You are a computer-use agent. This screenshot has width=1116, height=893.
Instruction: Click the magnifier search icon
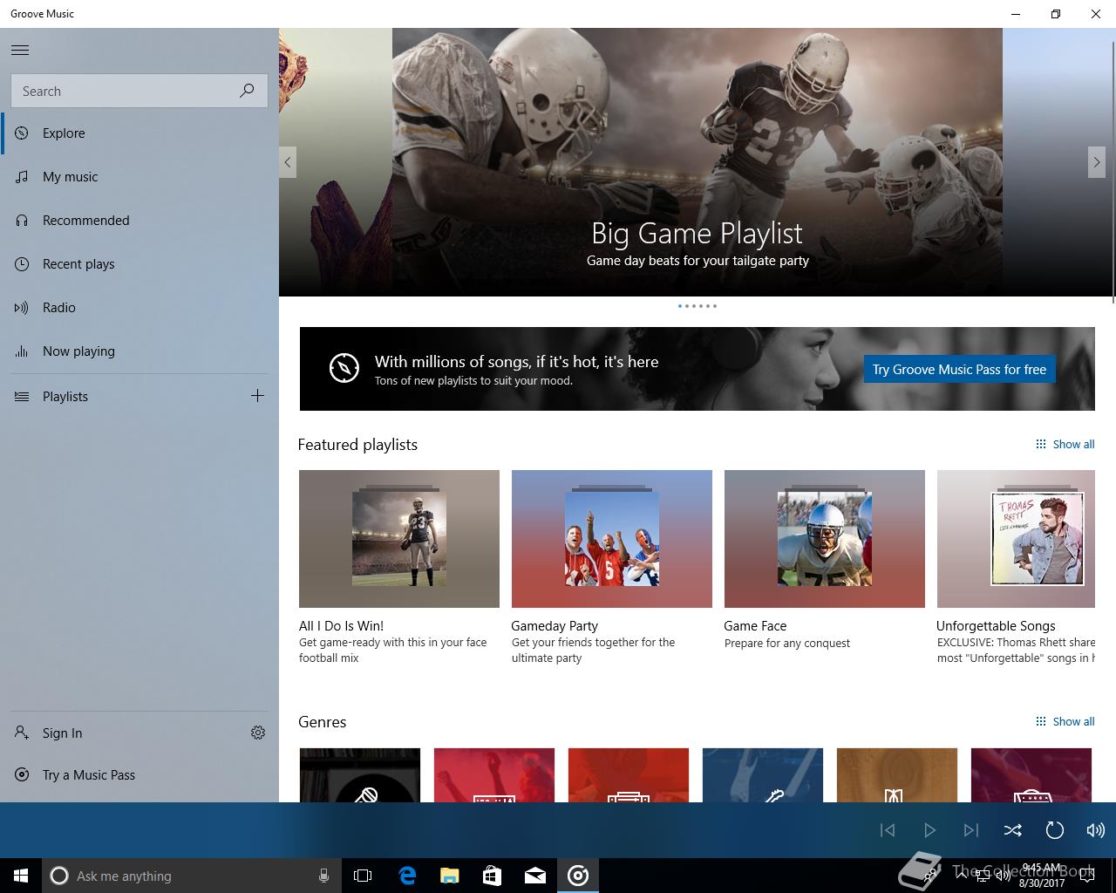click(247, 91)
